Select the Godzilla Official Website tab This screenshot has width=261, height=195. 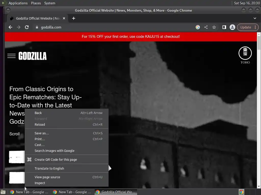point(37,18)
